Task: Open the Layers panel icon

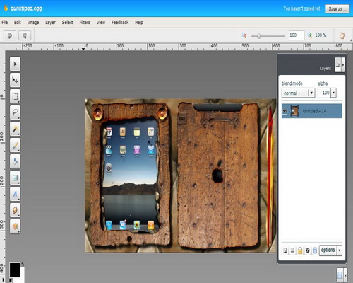Action: (x=337, y=64)
